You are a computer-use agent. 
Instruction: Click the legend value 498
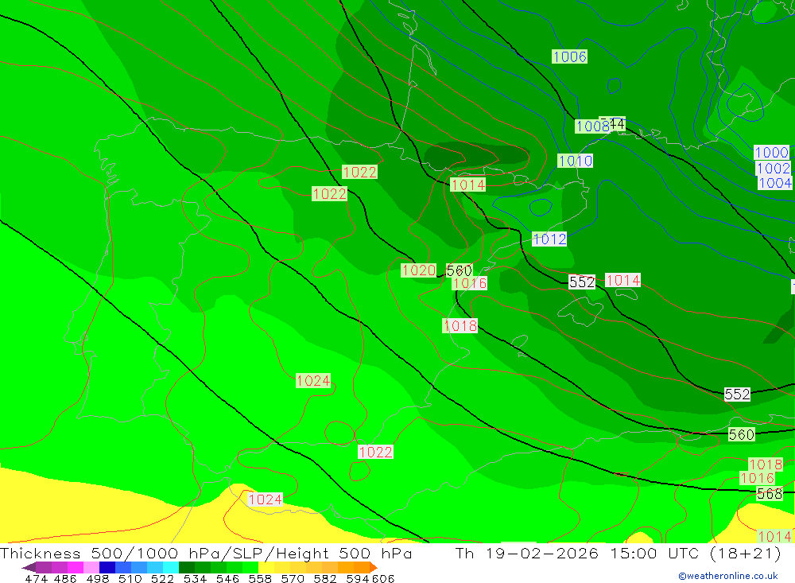coord(98,578)
